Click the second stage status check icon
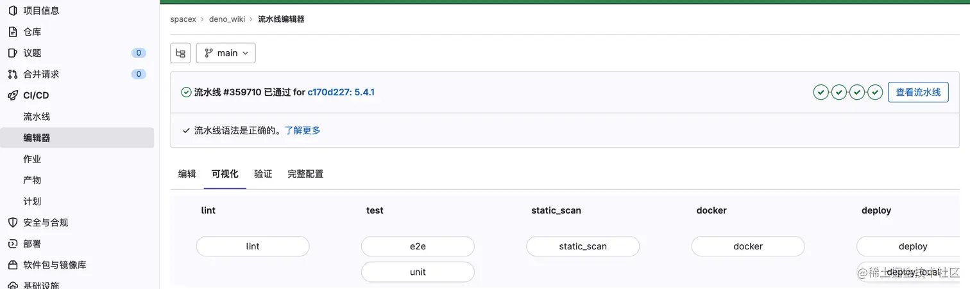The width and height of the screenshot is (970, 289). tap(838, 92)
